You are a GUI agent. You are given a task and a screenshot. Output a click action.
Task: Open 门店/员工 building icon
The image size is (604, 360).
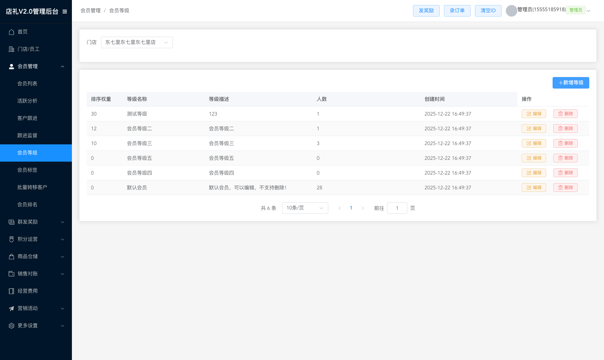point(12,49)
